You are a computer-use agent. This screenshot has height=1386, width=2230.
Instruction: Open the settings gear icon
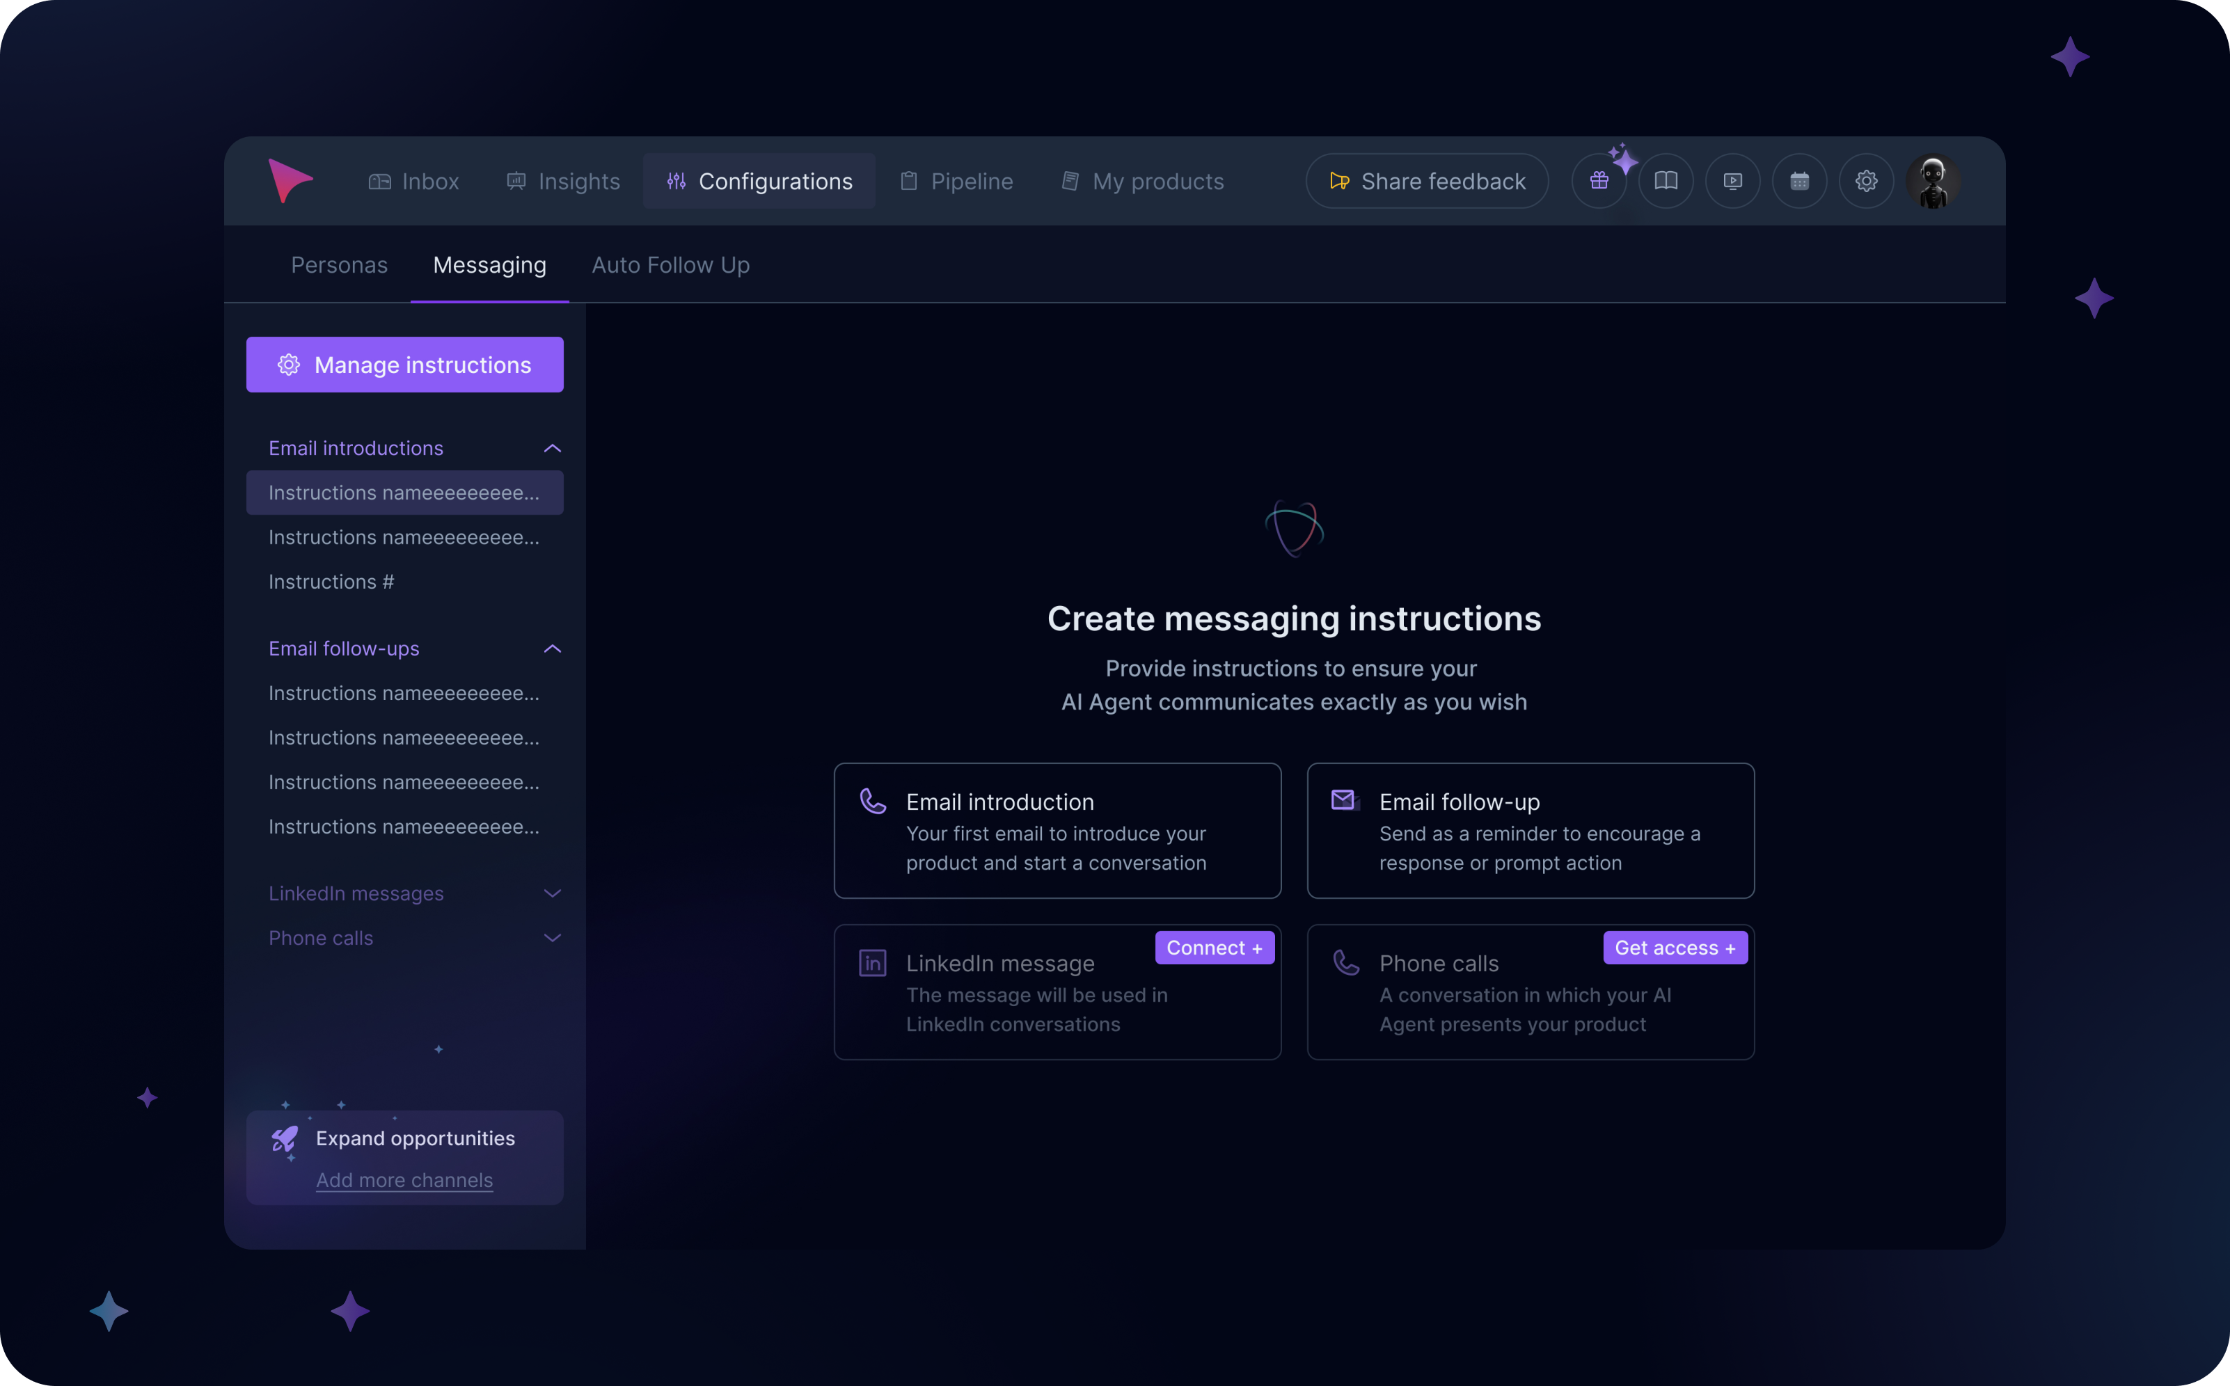pos(1866,181)
